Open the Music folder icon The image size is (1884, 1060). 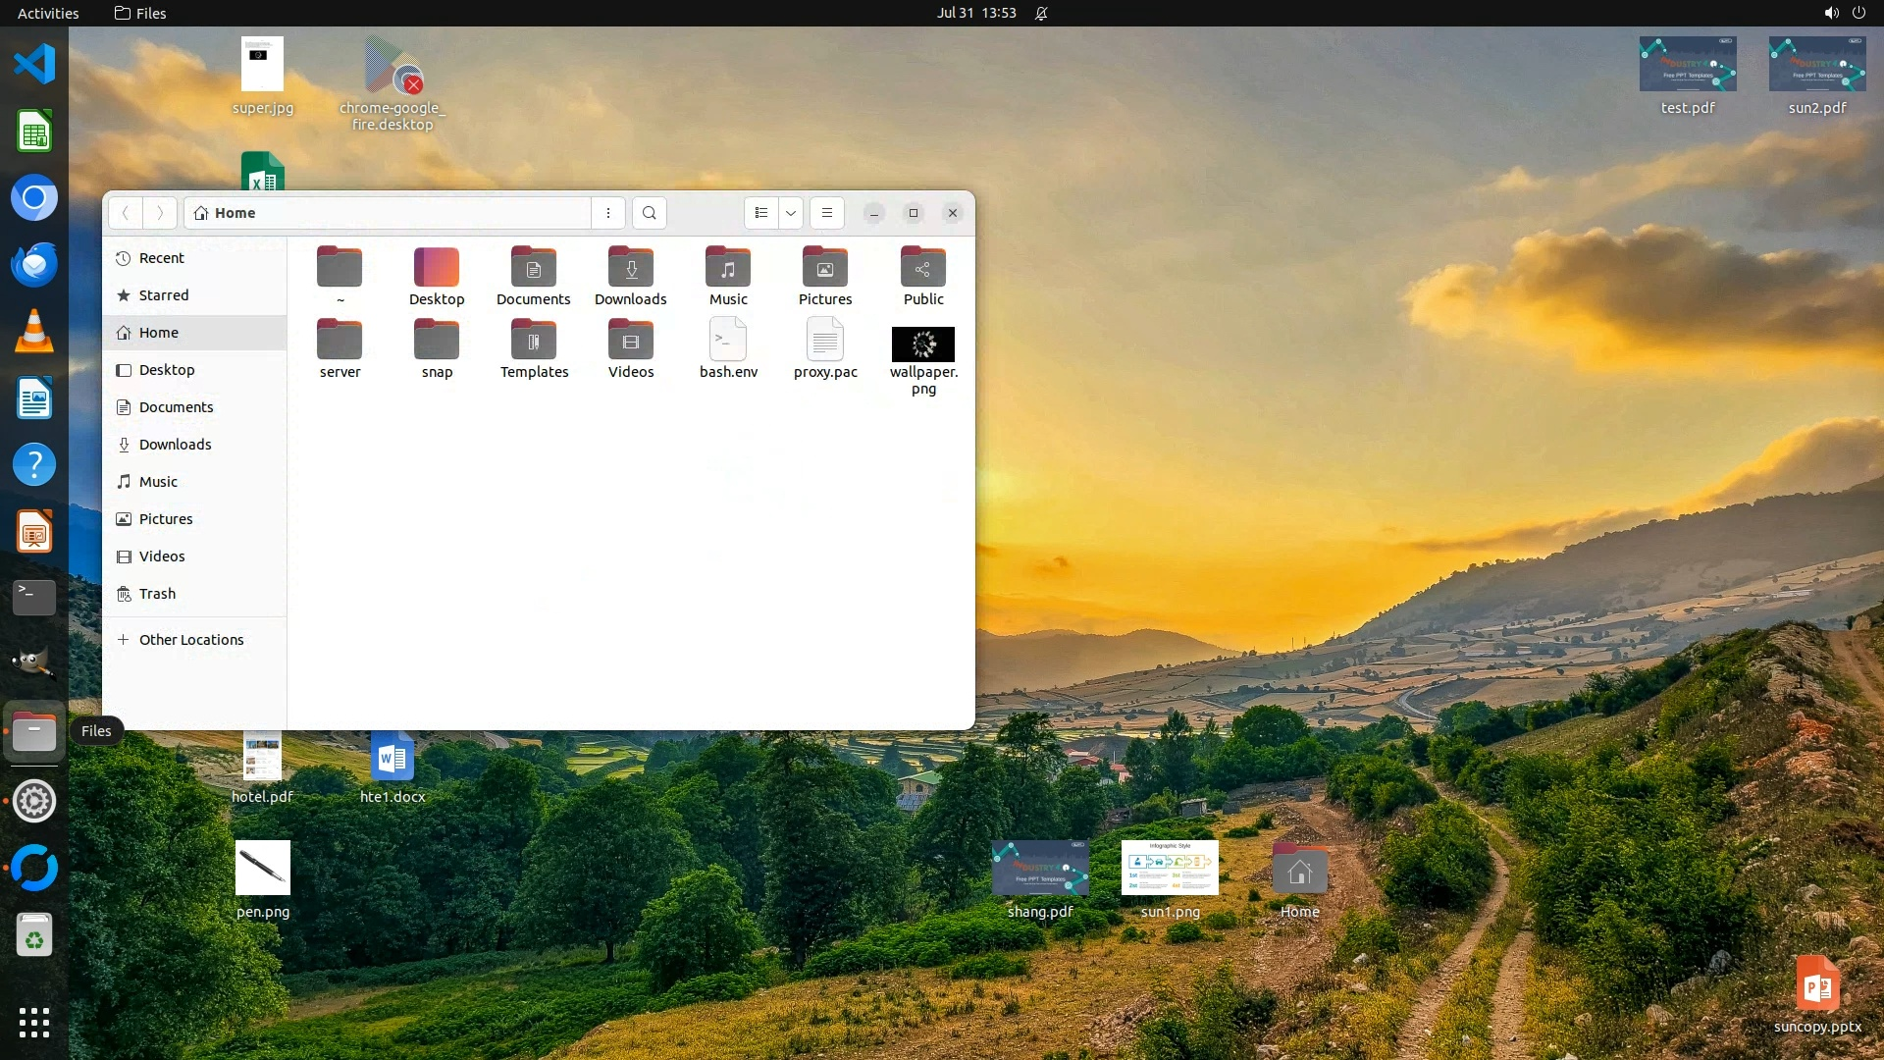[x=728, y=268]
